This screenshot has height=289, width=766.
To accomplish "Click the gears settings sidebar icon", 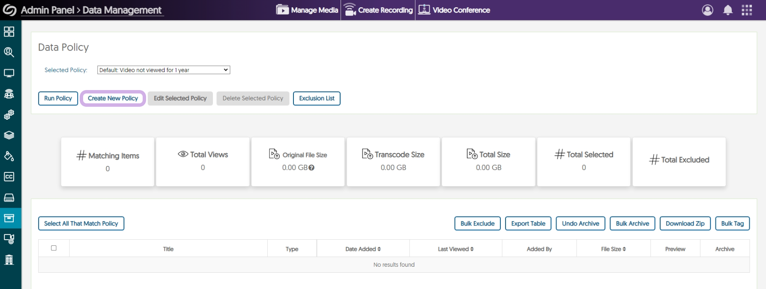I will pyautogui.click(x=9, y=114).
